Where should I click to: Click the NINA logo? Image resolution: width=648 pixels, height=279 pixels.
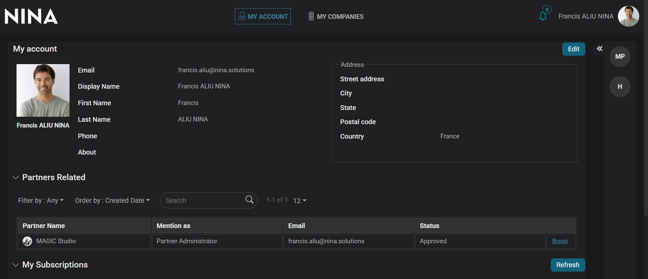click(x=31, y=16)
